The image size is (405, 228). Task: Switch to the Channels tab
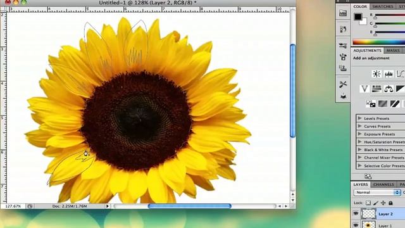[x=383, y=184]
